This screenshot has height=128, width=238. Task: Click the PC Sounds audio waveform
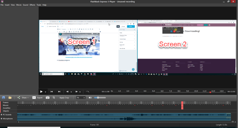[x=124, y=115]
